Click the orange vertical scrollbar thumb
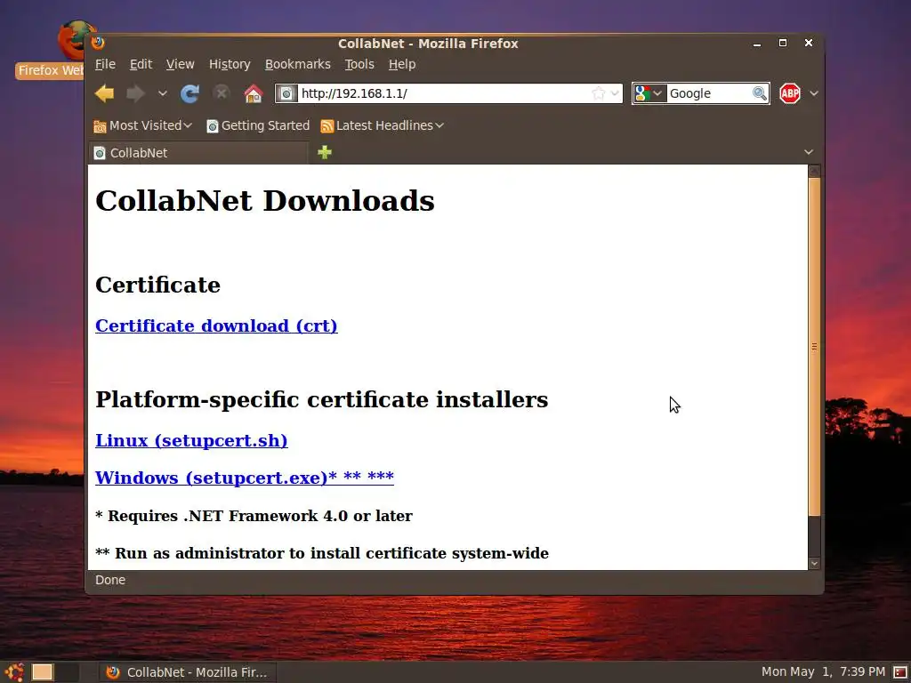911x683 pixels. click(x=814, y=346)
